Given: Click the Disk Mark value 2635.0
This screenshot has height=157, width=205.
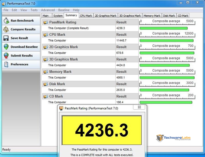Looking at the screenshot, I should (120, 90).
